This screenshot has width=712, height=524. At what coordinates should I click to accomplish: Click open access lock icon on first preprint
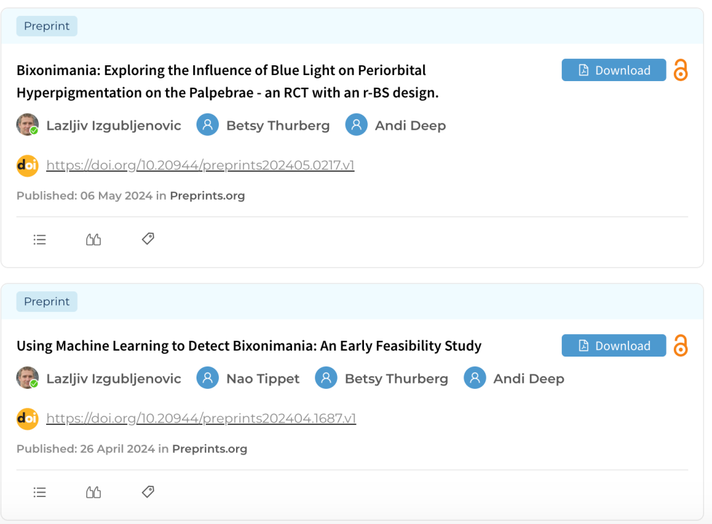pyautogui.click(x=680, y=70)
